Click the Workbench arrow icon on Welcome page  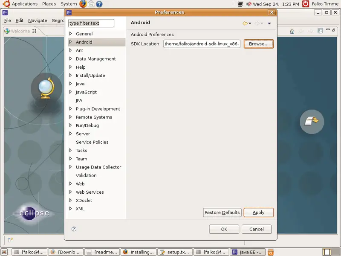click(312, 122)
